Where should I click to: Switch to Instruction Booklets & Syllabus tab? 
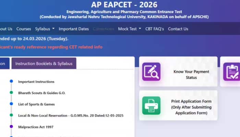(44, 63)
